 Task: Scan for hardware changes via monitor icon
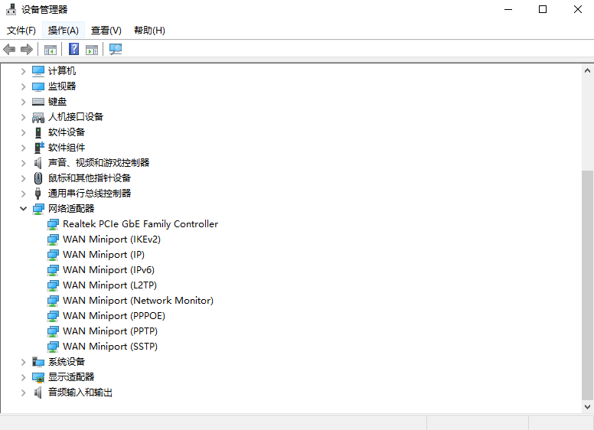click(116, 49)
